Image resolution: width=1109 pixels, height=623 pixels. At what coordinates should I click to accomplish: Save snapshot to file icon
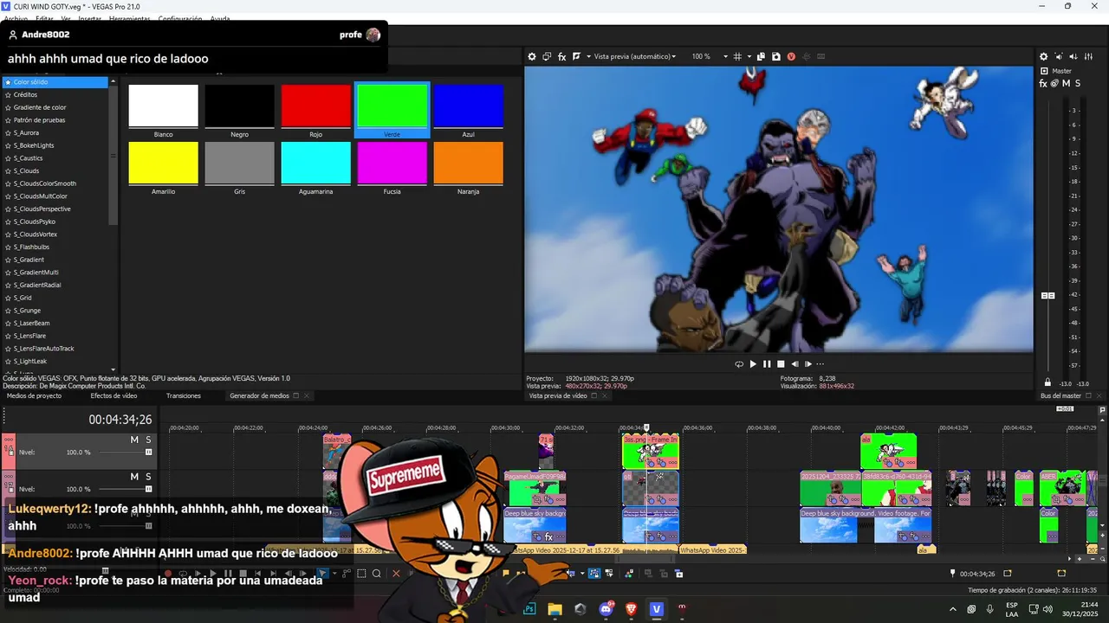[775, 56]
